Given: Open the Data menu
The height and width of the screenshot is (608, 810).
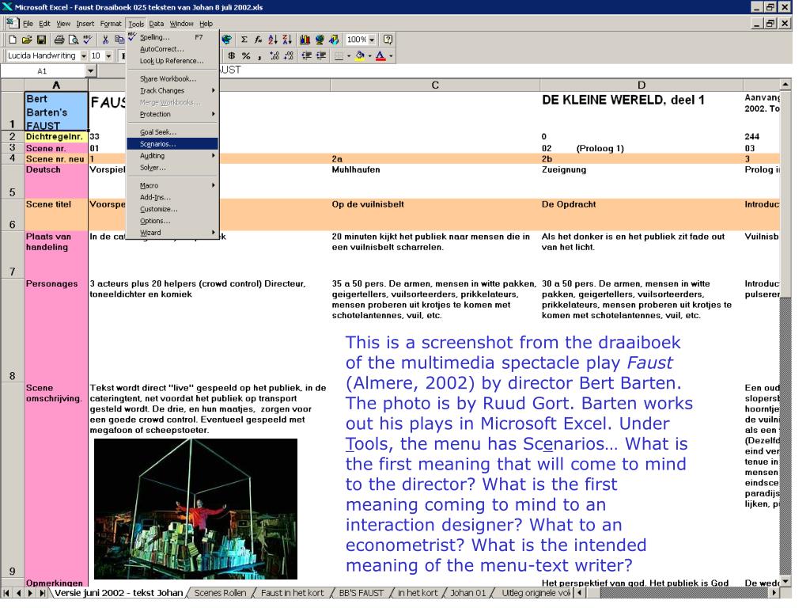Looking at the screenshot, I should click(157, 24).
